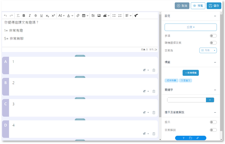Delete answer option A with trash icon
Screen dimensions: 225x144
point(154,70)
